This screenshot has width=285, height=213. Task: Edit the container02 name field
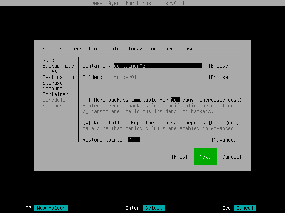click(158, 66)
